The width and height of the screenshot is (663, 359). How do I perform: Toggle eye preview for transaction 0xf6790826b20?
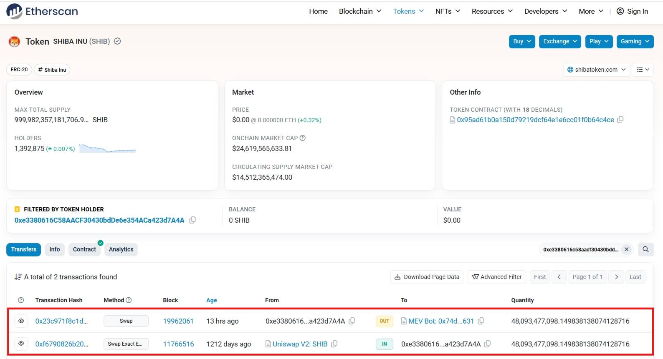pyautogui.click(x=21, y=344)
